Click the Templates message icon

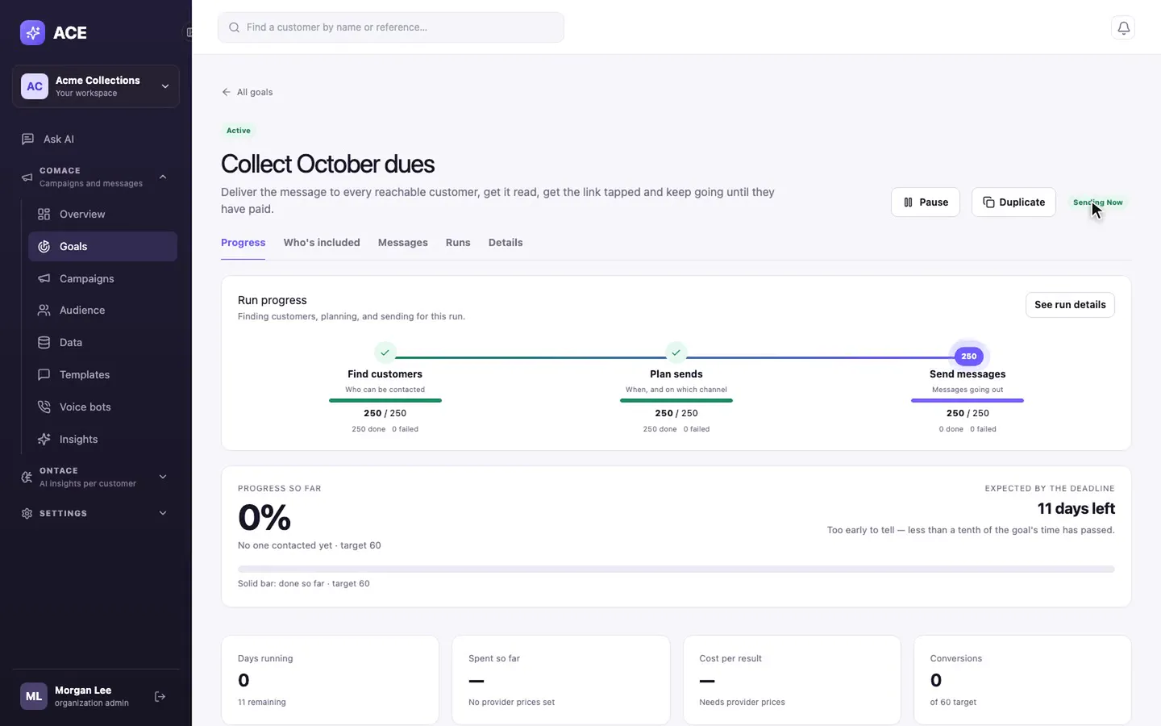[44, 374]
